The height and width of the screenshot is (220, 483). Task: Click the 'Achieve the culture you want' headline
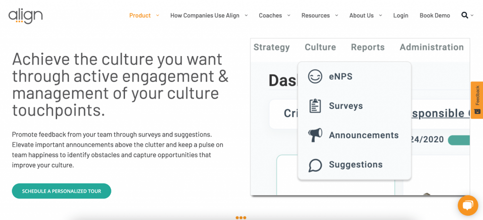[x=120, y=85]
